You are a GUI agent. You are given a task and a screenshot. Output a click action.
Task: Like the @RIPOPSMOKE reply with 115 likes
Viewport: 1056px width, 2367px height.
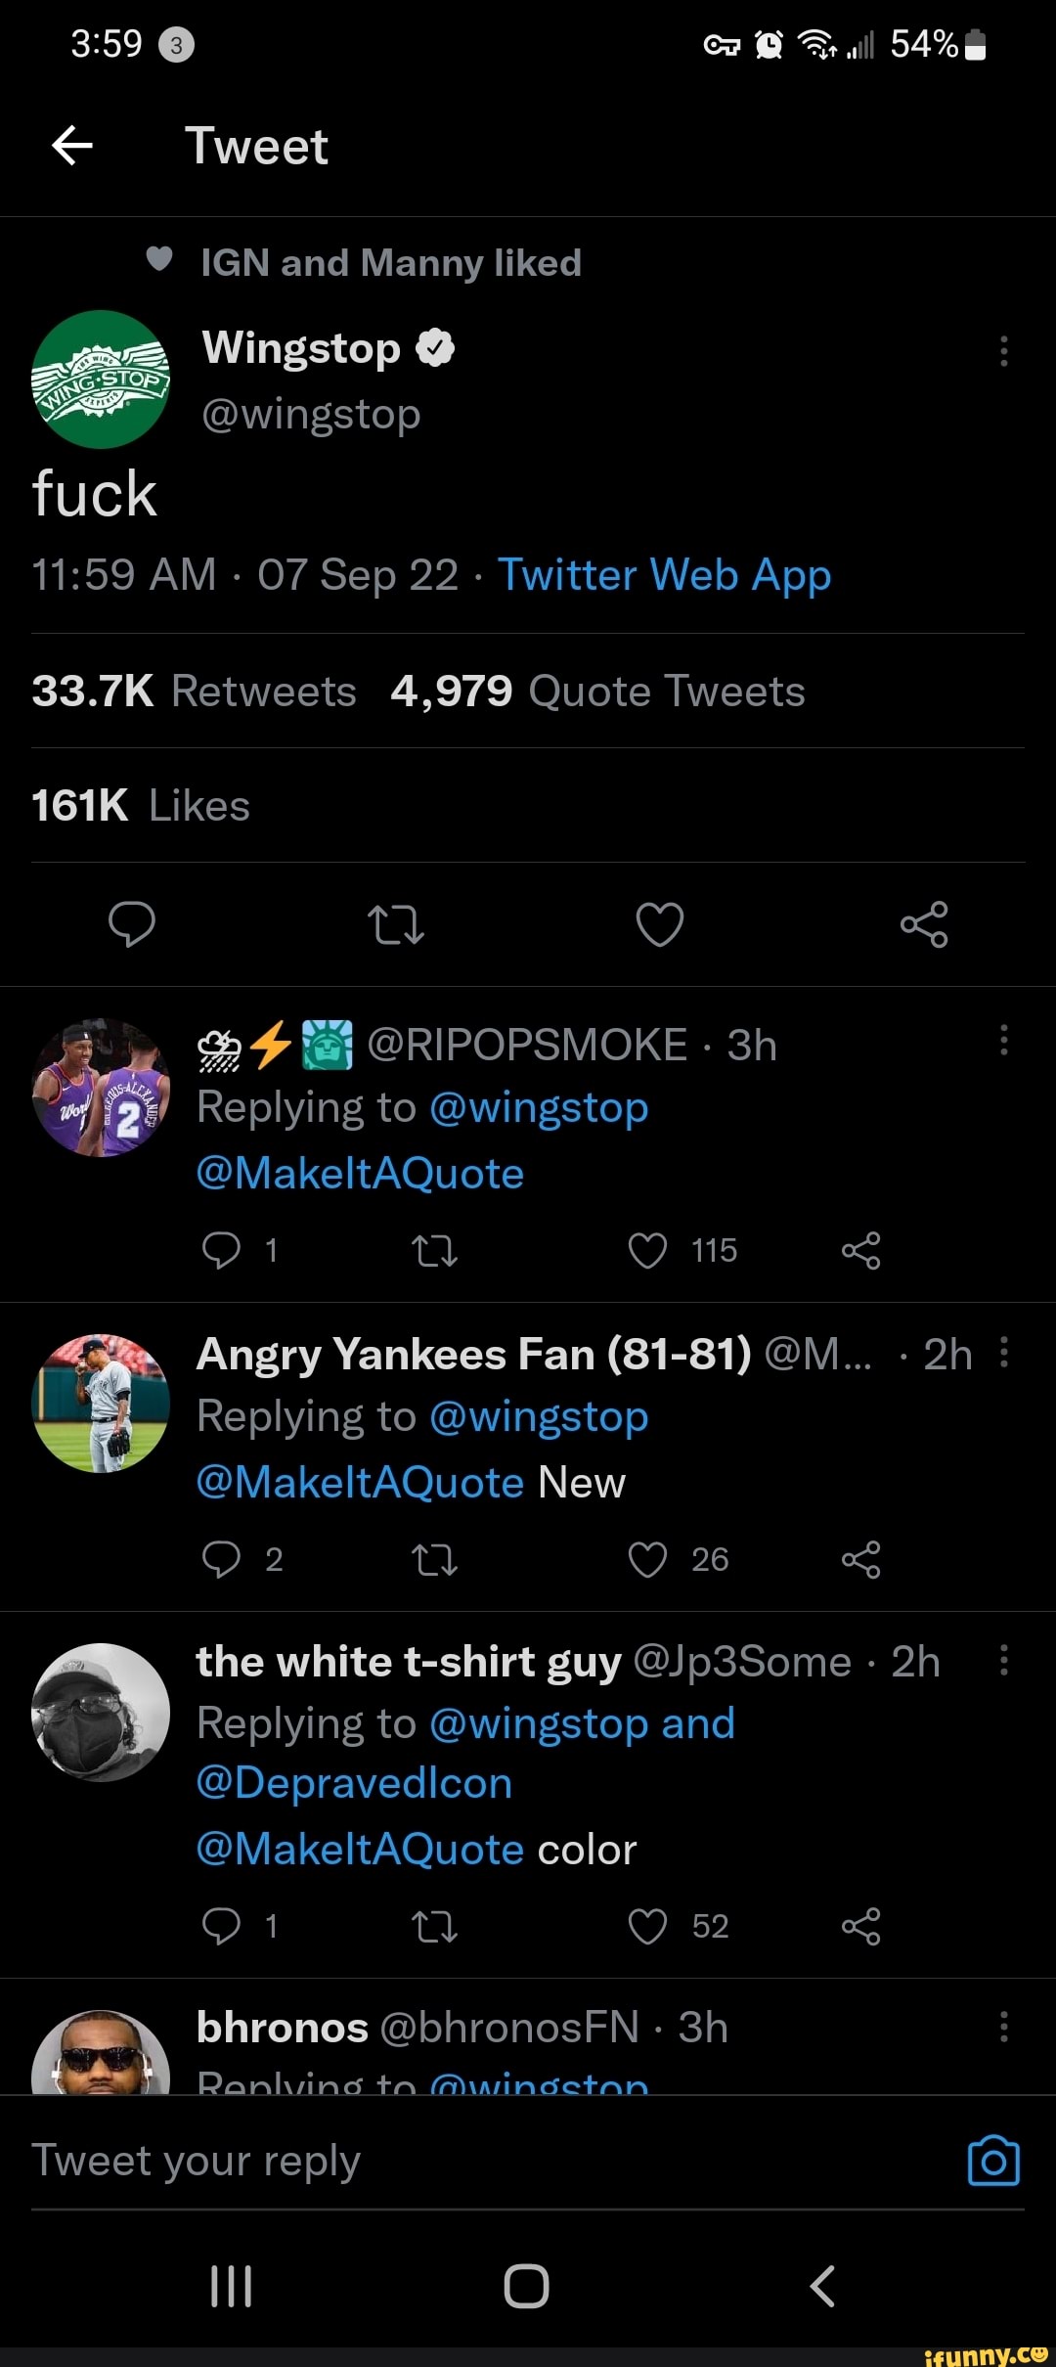(x=647, y=1250)
